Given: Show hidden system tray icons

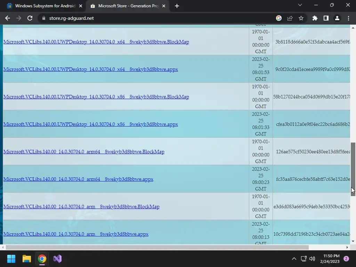Looking at the screenshot, I should (294, 259).
